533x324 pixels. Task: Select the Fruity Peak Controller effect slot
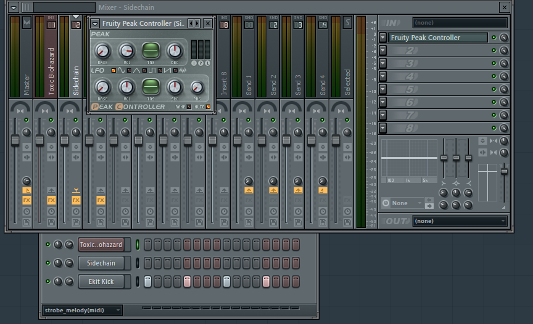pyautogui.click(x=438, y=38)
